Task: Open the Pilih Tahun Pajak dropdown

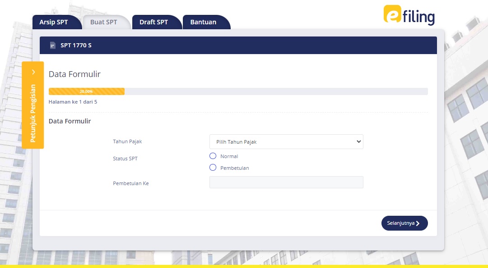Action: click(x=286, y=141)
